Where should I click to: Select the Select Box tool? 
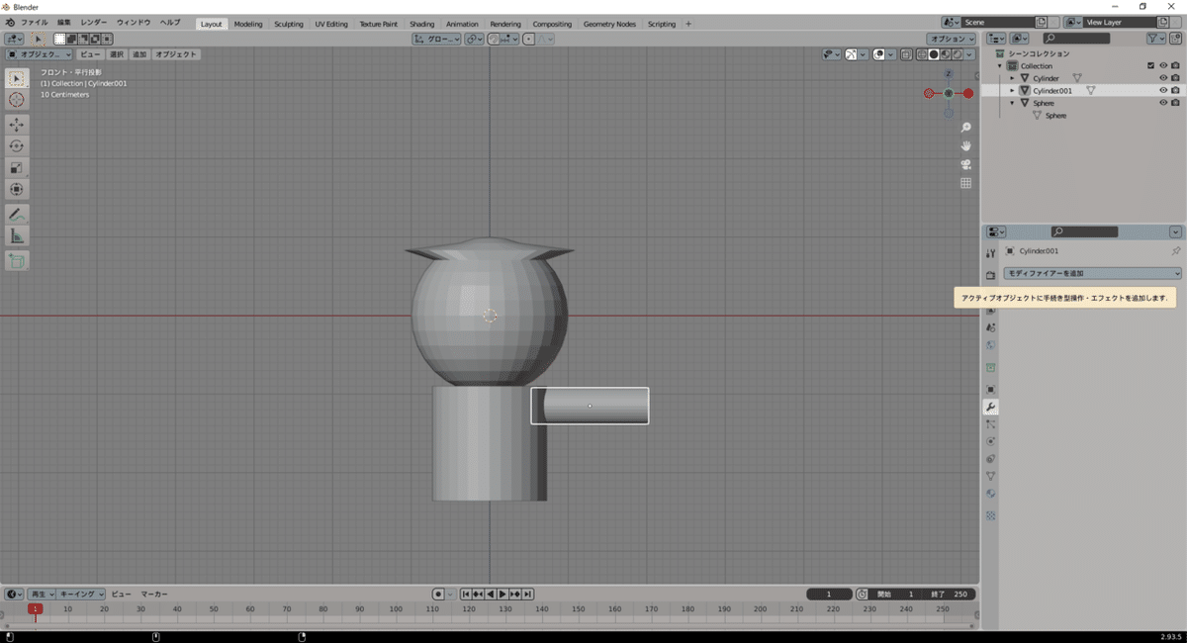(x=17, y=78)
